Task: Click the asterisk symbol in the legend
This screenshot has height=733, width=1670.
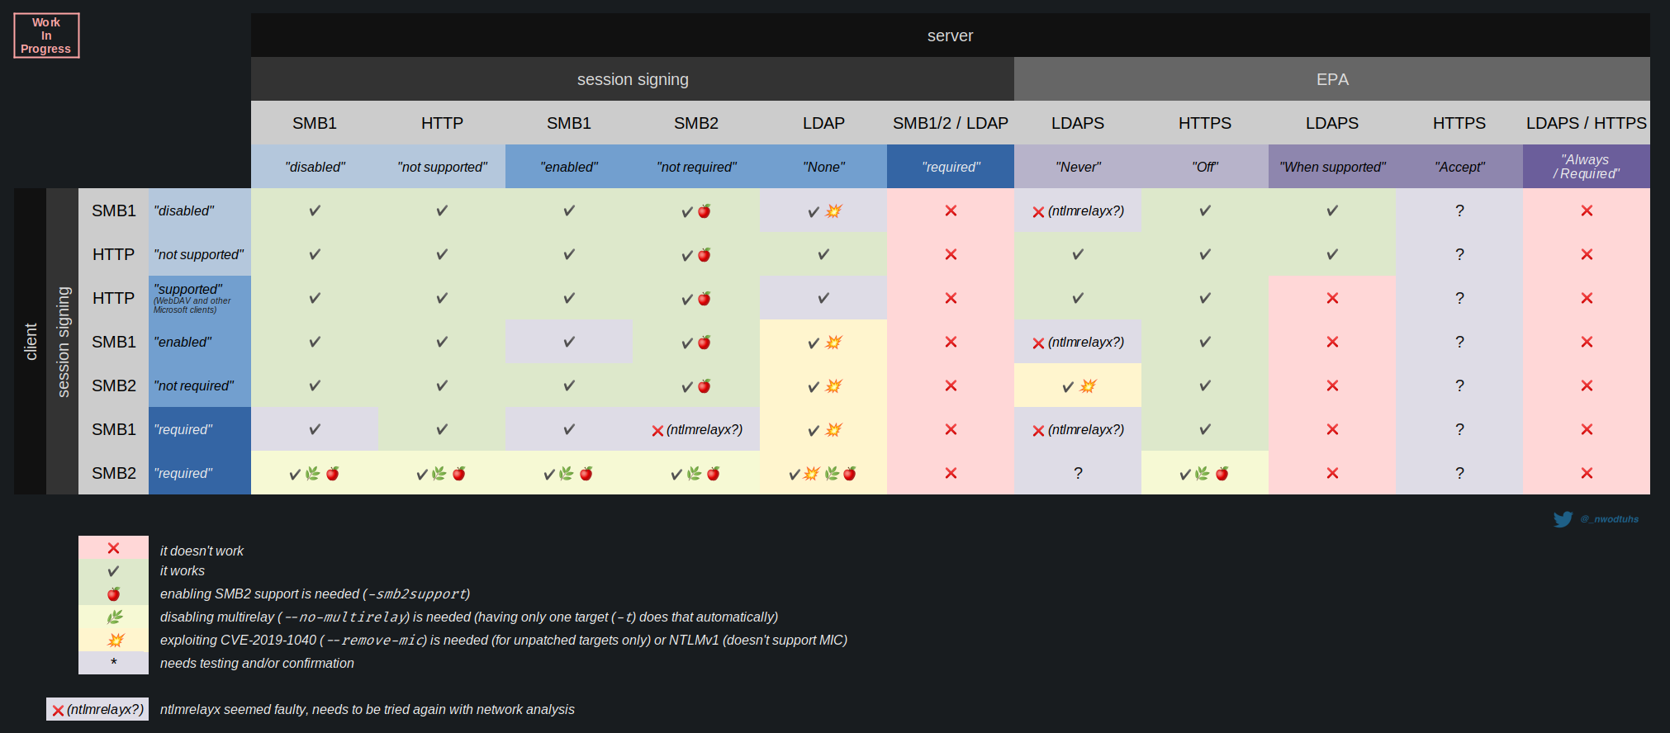Action: coord(113,662)
